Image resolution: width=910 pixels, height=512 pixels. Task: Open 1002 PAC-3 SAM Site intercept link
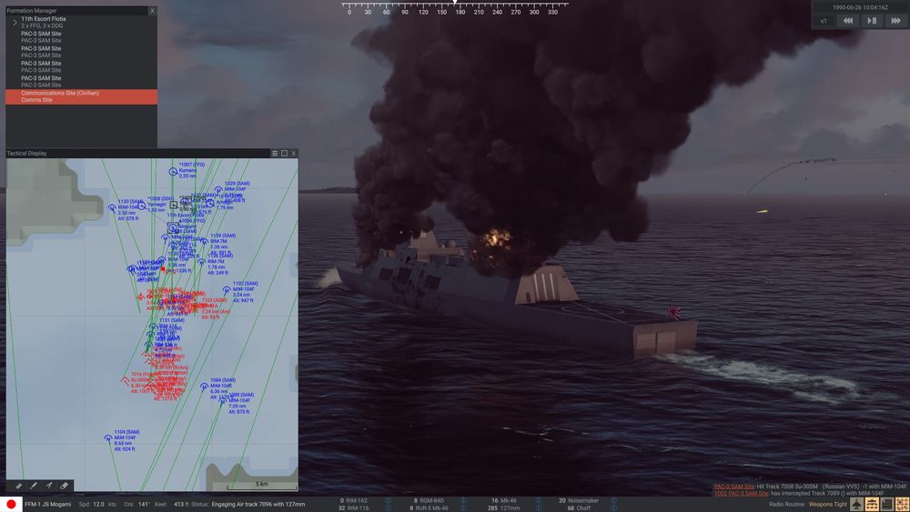pos(741,494)
